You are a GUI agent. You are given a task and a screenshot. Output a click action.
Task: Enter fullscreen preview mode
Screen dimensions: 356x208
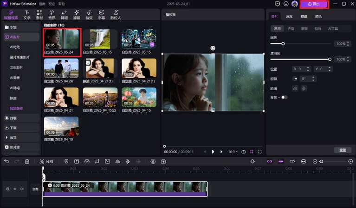[260, 152]
